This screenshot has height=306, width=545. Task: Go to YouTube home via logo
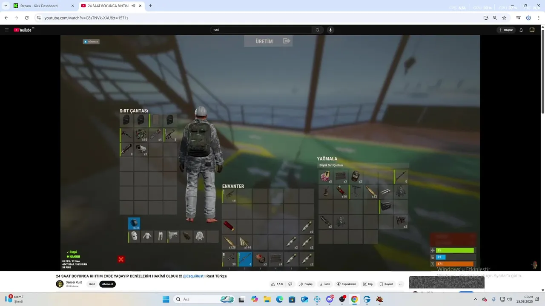tap(23, 30)
